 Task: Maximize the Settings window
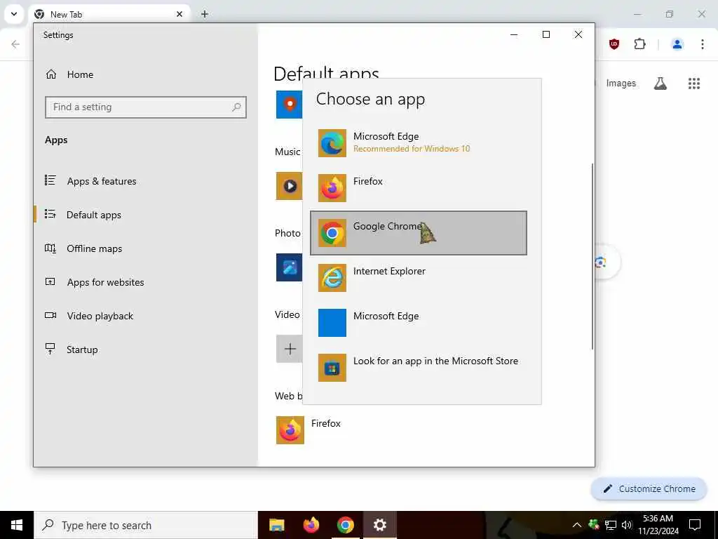tap(546, 34)
